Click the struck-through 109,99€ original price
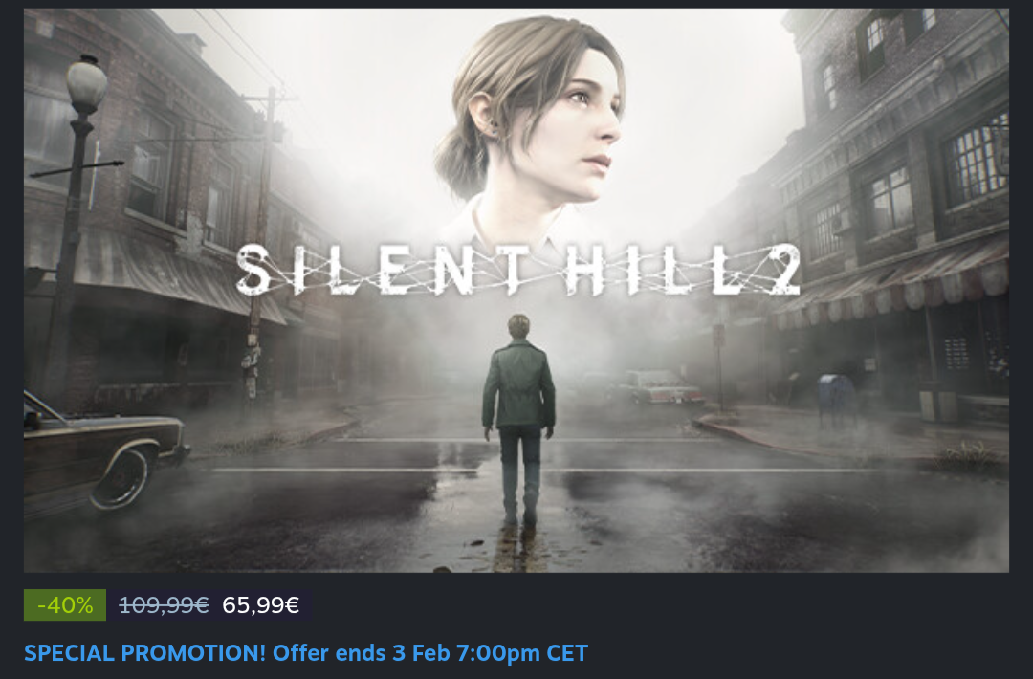Viewport: 1033px width, 679px height. pos(164,604)
